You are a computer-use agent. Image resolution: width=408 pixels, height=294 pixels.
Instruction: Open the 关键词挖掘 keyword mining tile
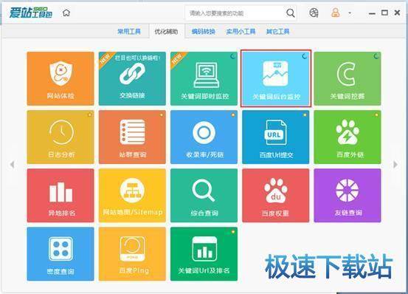pos(348,78)
